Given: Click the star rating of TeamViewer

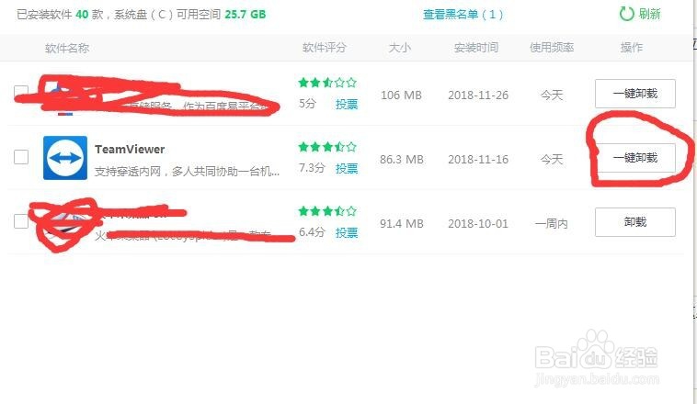Looking at the screenshot, I should (327, 147).
